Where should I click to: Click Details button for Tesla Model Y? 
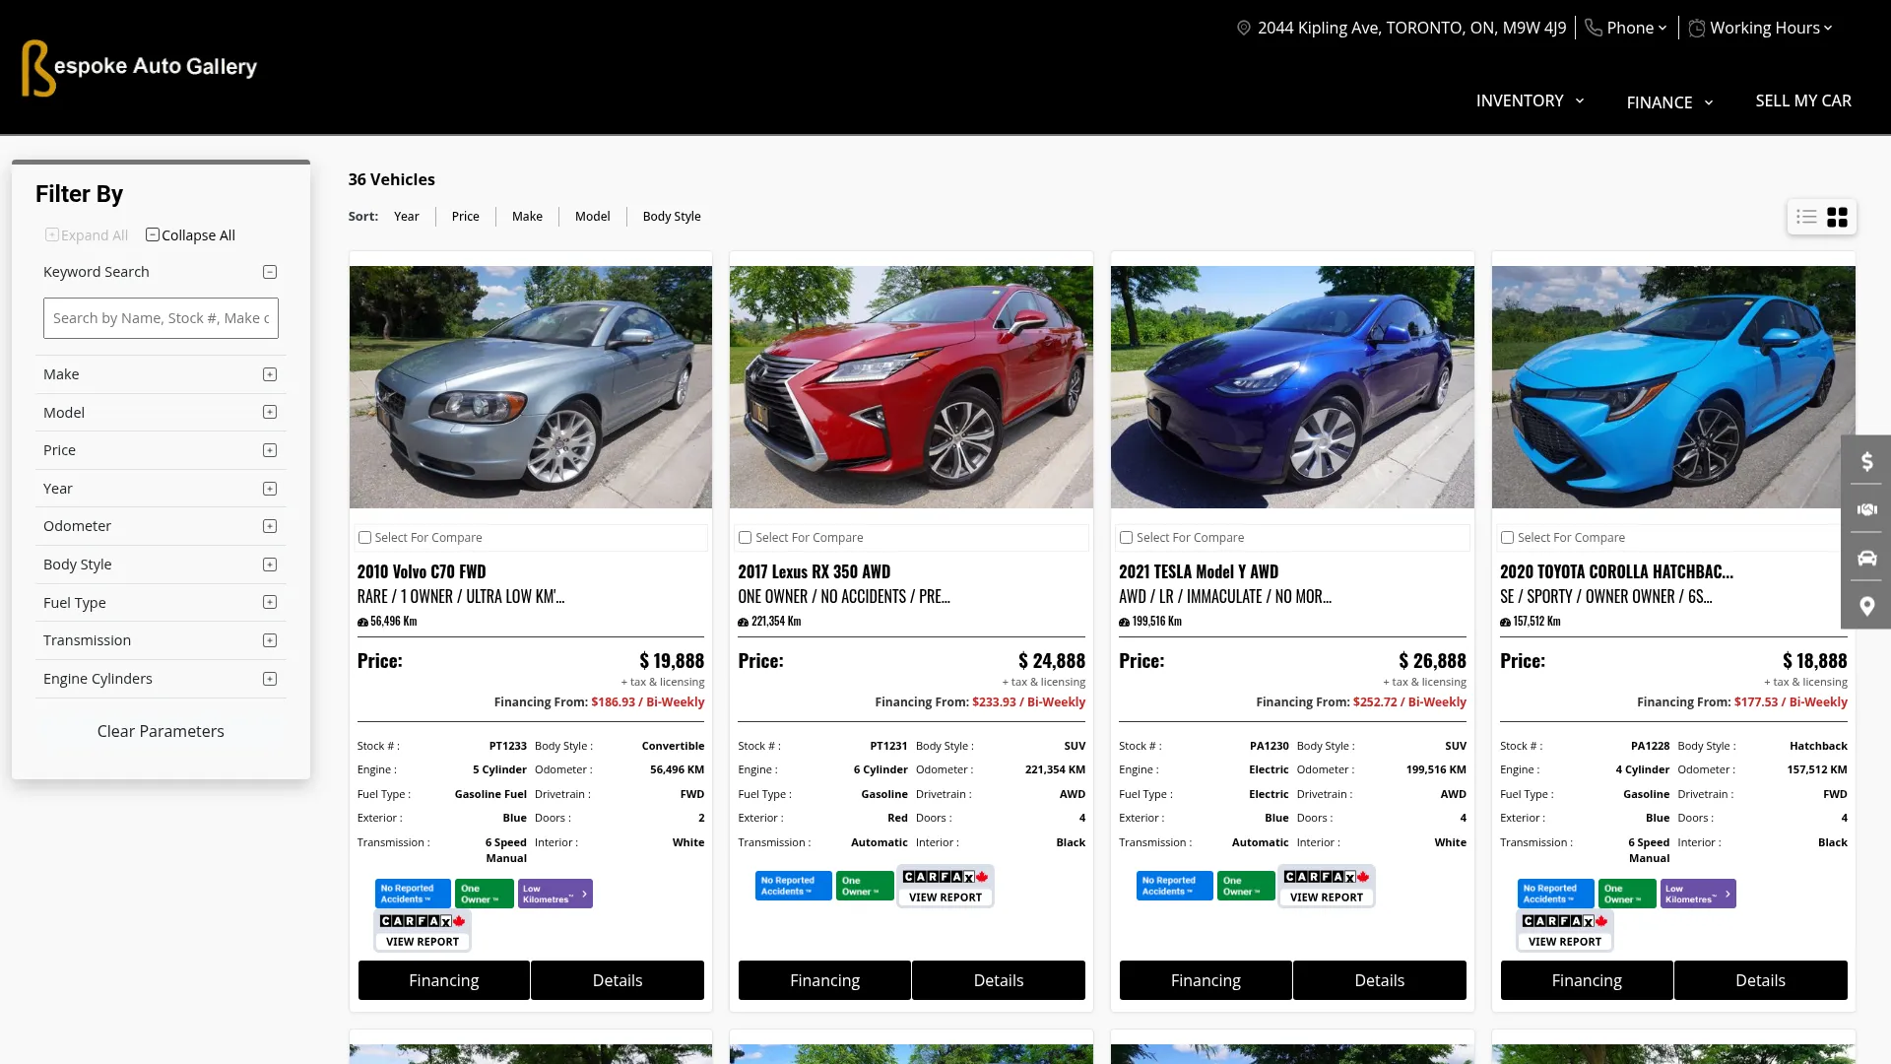point(1380,980)
